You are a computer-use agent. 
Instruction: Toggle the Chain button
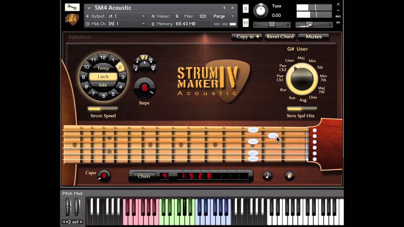pos(144,176)
